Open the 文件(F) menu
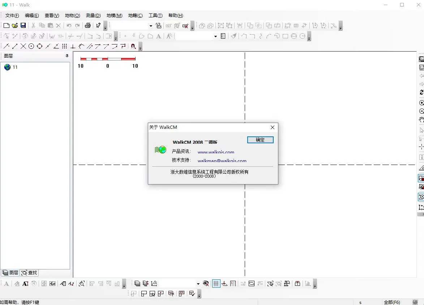This screenshot has width=424, height=305. (12, 16)
